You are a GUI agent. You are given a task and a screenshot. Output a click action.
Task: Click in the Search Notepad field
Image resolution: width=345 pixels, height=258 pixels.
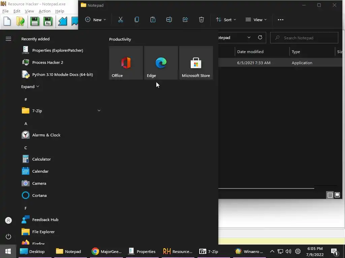pos(304,38)
